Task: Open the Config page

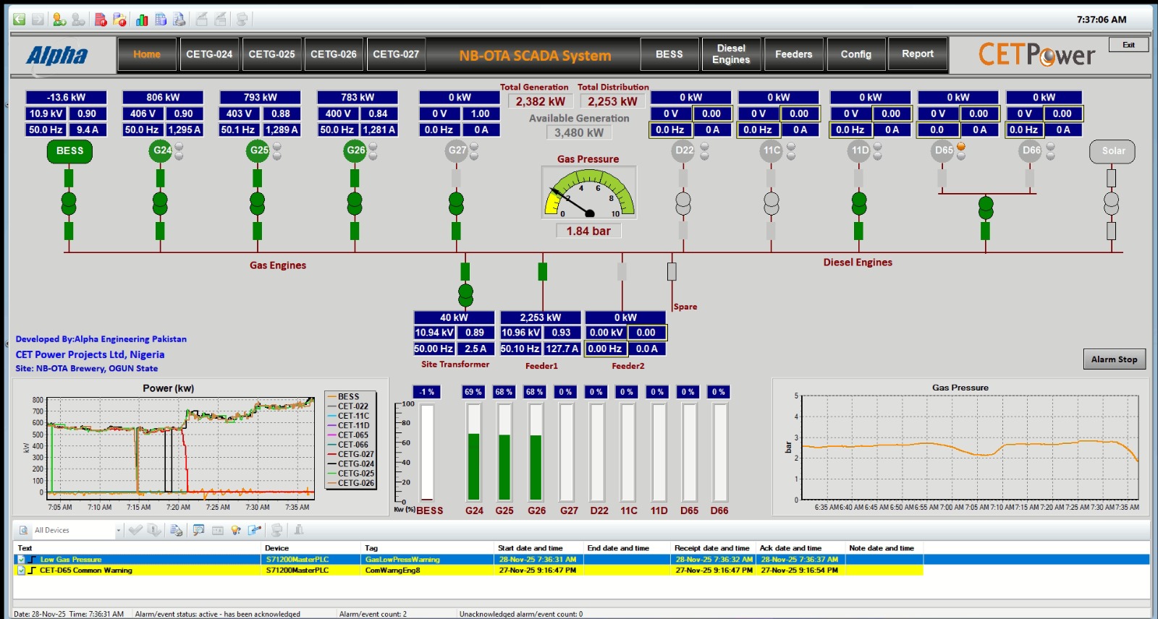Action: (855, 54)
